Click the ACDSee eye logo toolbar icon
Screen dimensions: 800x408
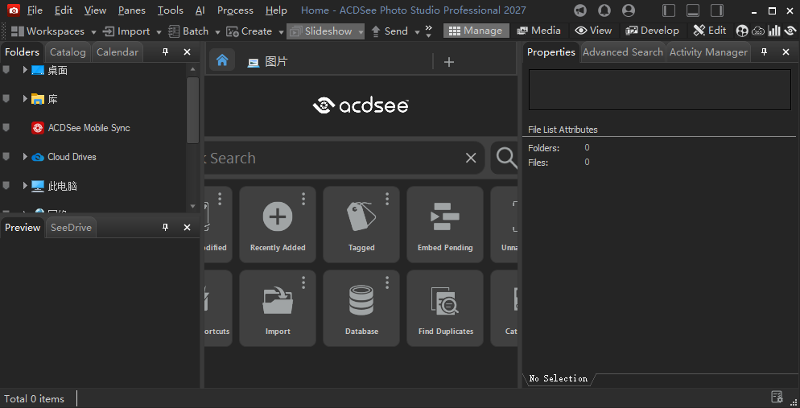(790, 31)
